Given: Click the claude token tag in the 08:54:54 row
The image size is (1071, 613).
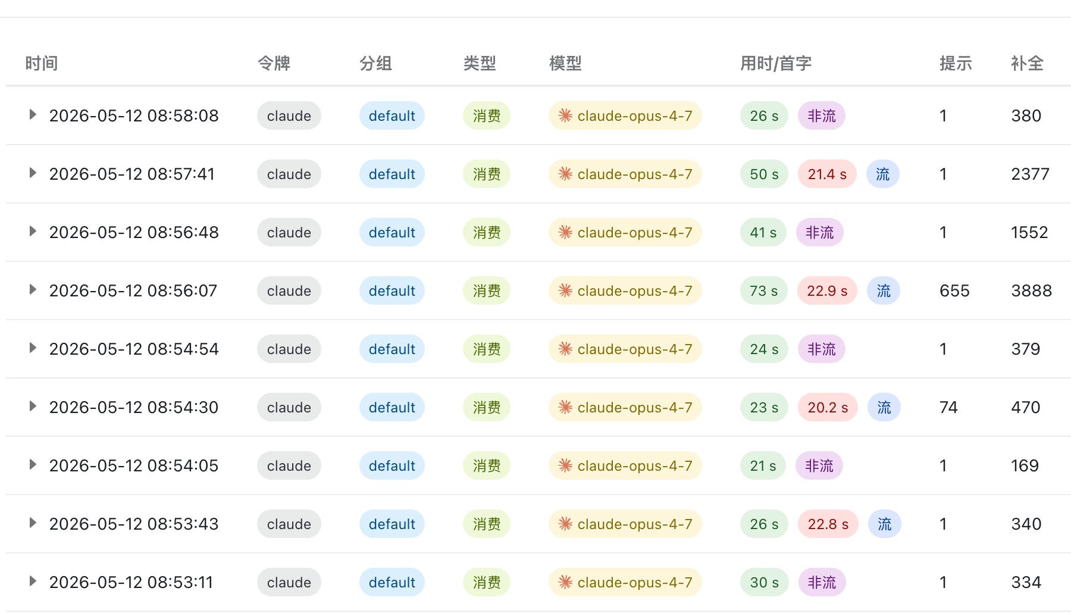Looking at the screenshot, I should tap(289, 349).
